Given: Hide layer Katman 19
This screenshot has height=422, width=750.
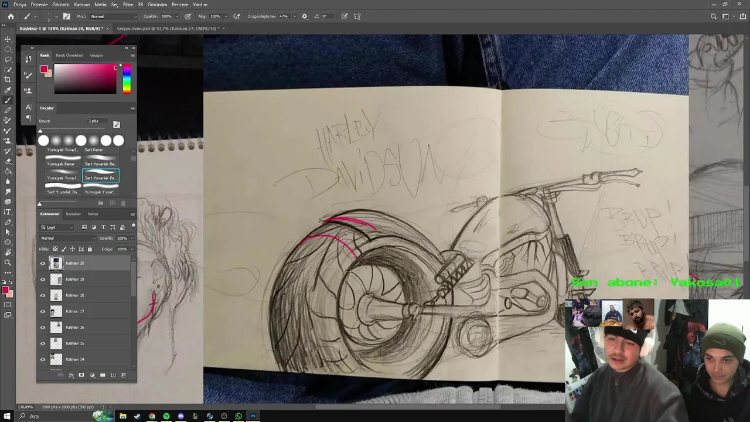Looking at the screenshot, I should (x=42, y=280).
